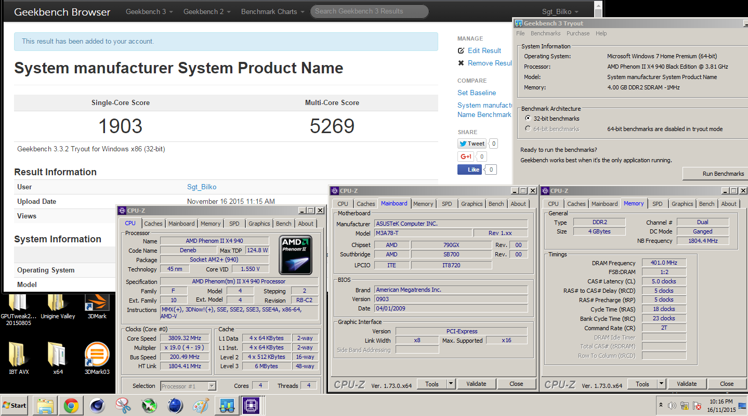
Task: Expand the Geekbench 3 navigation dropdown
Action: pos(149,11)
